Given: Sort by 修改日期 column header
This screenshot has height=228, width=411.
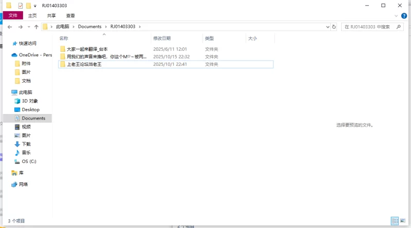Looking at the screenshot, I should (x=162, y=39).
